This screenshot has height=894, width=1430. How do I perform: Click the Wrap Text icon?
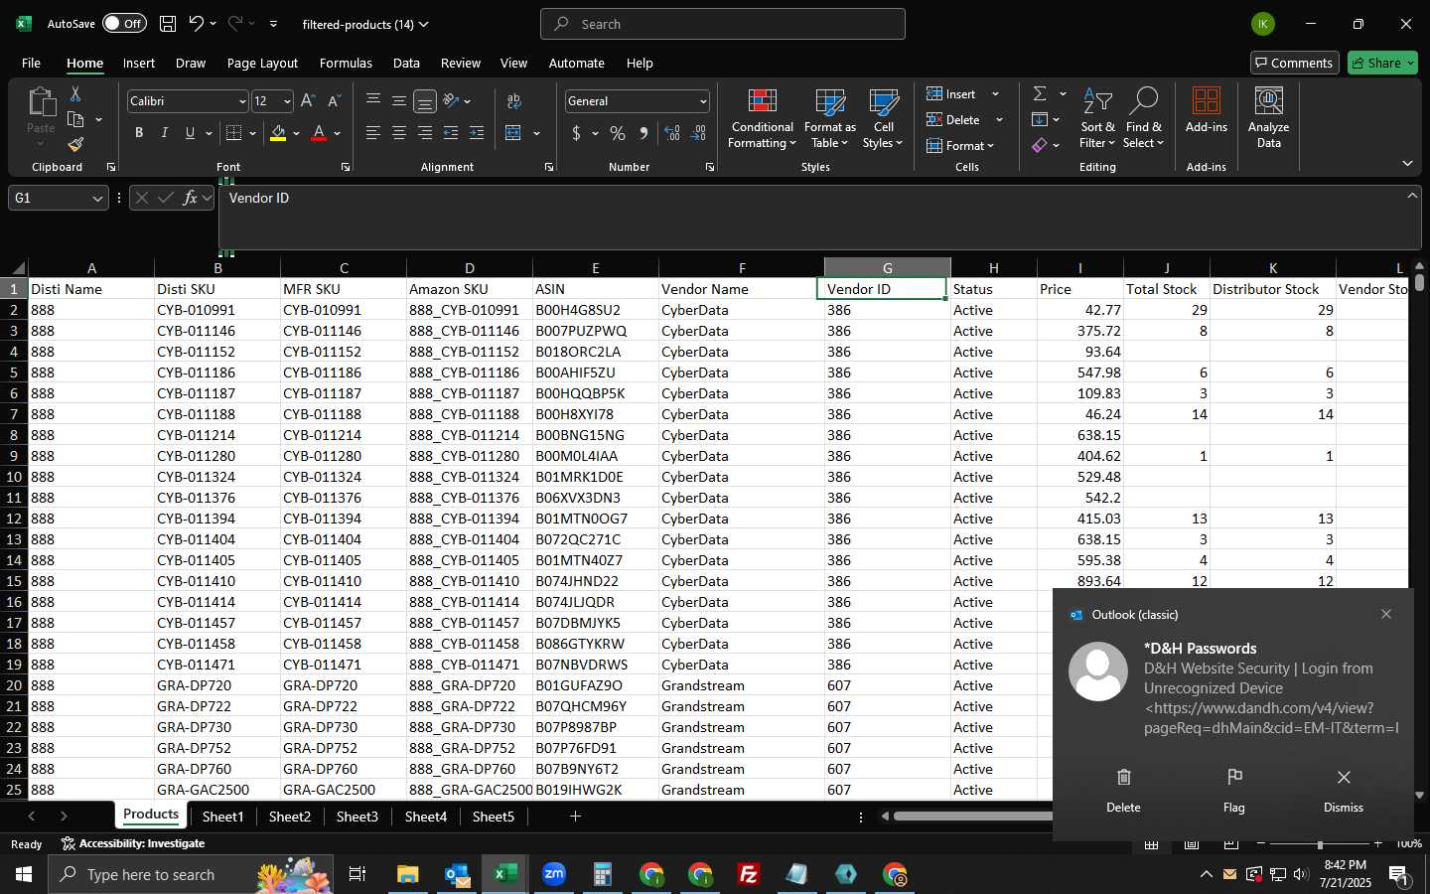tap(514, 101)
